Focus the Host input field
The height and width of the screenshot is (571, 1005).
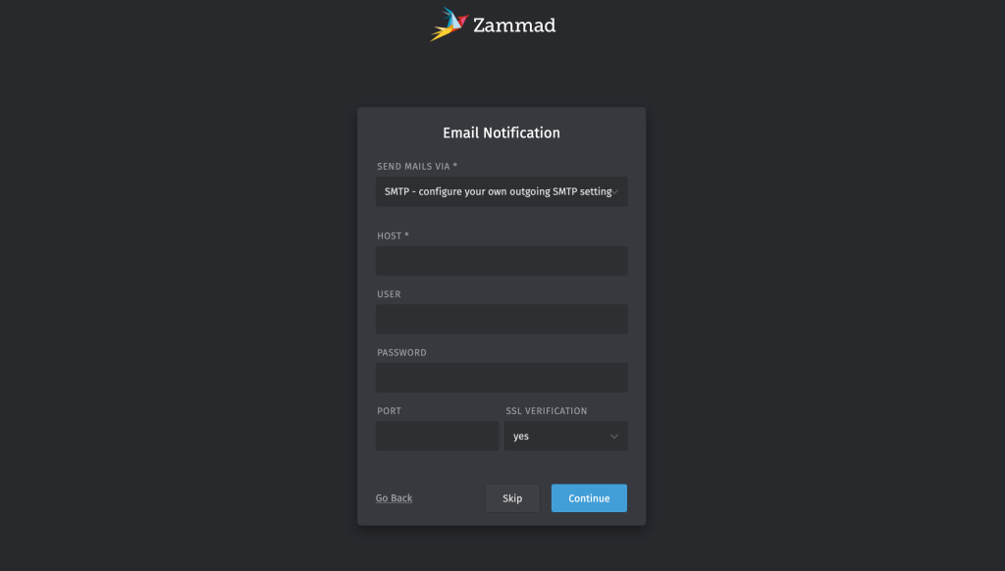pyautogui.click(x=501, y=260)
